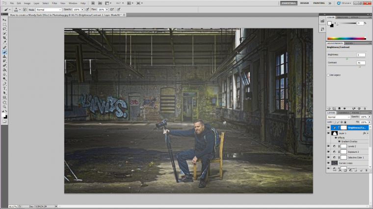Select the Quick Selection tool
The image size is (373, 209).
coord(4,33)
